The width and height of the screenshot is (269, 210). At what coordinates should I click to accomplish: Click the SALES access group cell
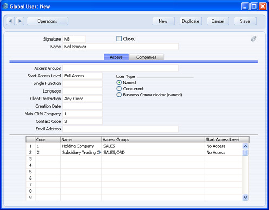coord(153,146)
